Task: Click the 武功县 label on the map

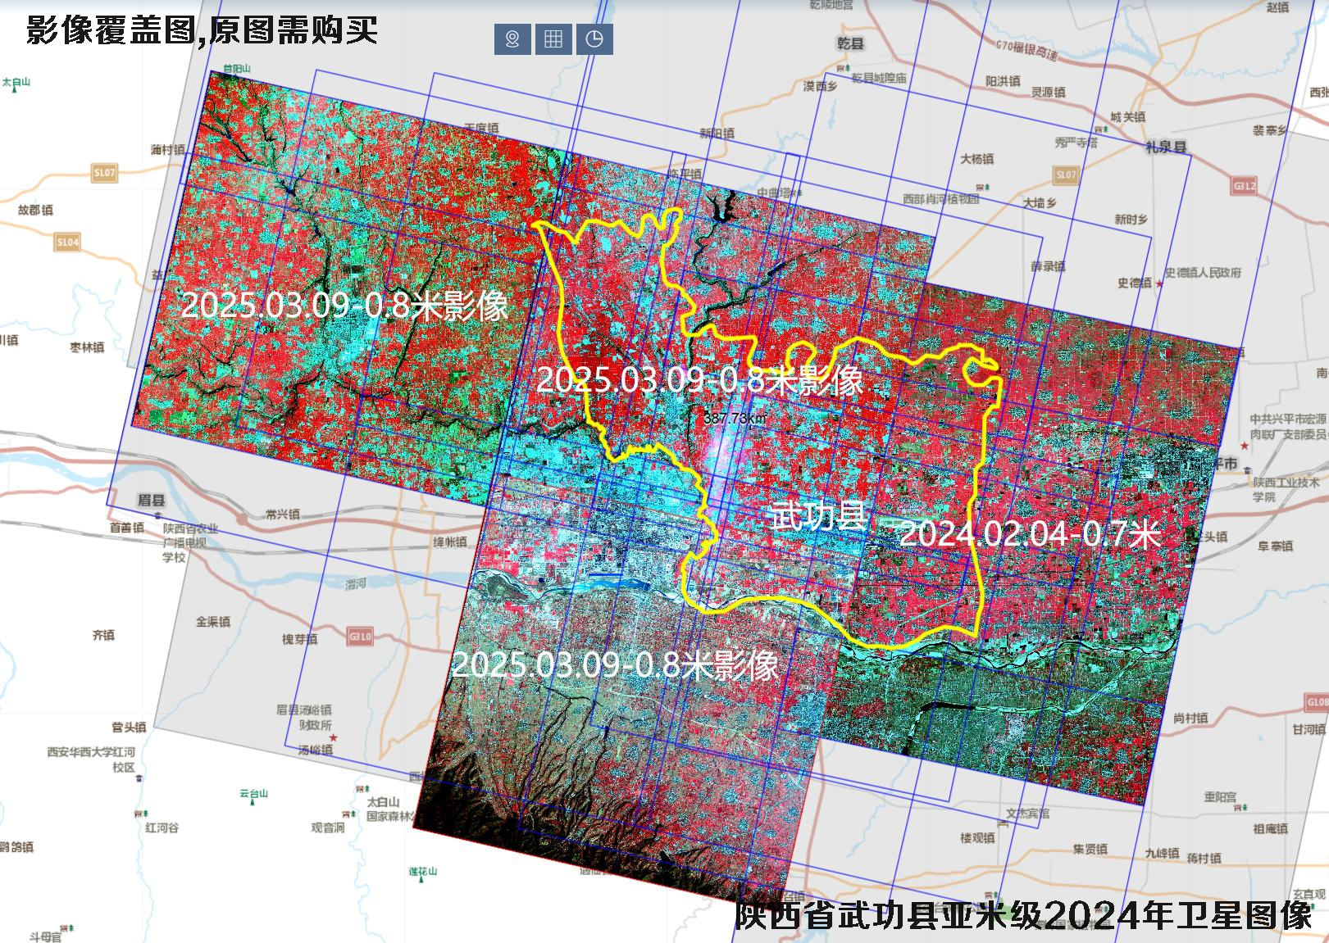Action: click(x=818, y=515)
